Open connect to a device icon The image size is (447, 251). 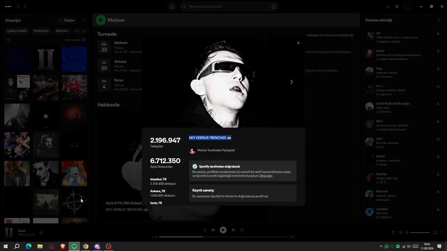point(400,232)
